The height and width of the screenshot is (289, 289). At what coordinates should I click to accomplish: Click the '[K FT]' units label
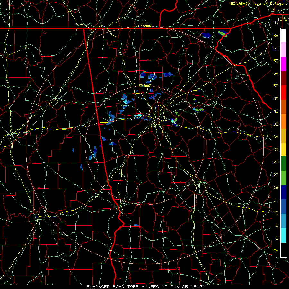(271, 22)
